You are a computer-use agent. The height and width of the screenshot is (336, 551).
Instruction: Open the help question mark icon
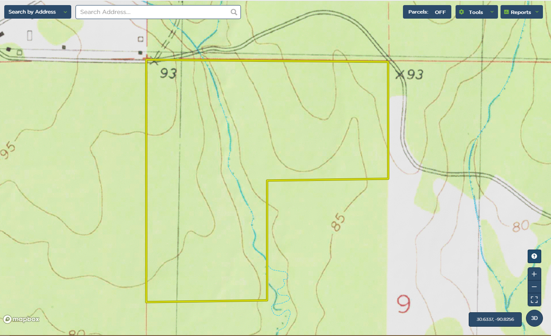pos(534,256)
